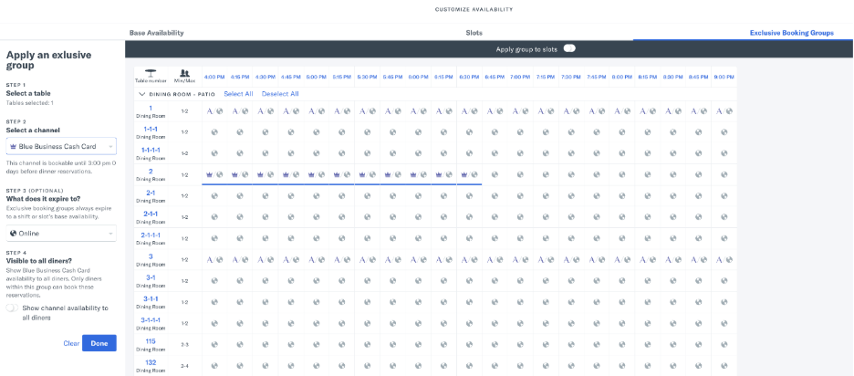
Task: Click crown icon for table 2 at 4:00 PM
Action: (209, 175)
